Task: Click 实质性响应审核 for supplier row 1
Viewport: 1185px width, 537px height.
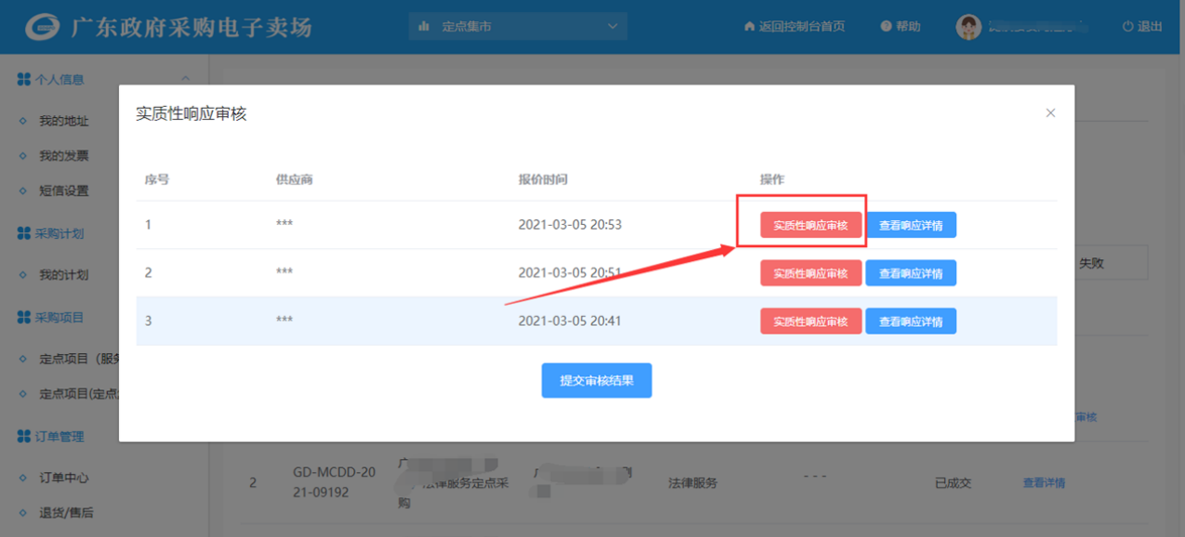Action: tap(810, 225)
